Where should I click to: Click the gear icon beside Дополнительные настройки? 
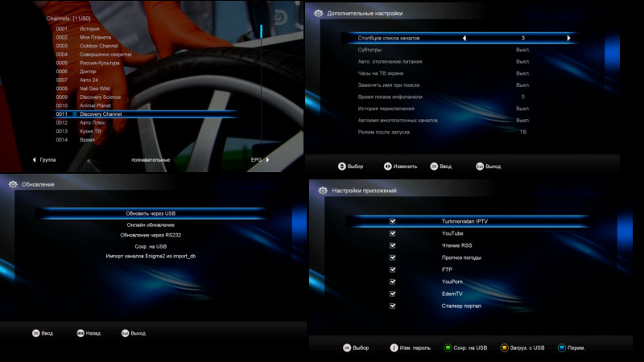tap(318, 13)
